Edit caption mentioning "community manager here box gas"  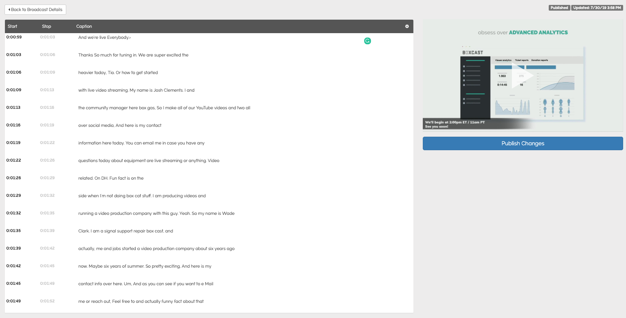click(164, 108)
